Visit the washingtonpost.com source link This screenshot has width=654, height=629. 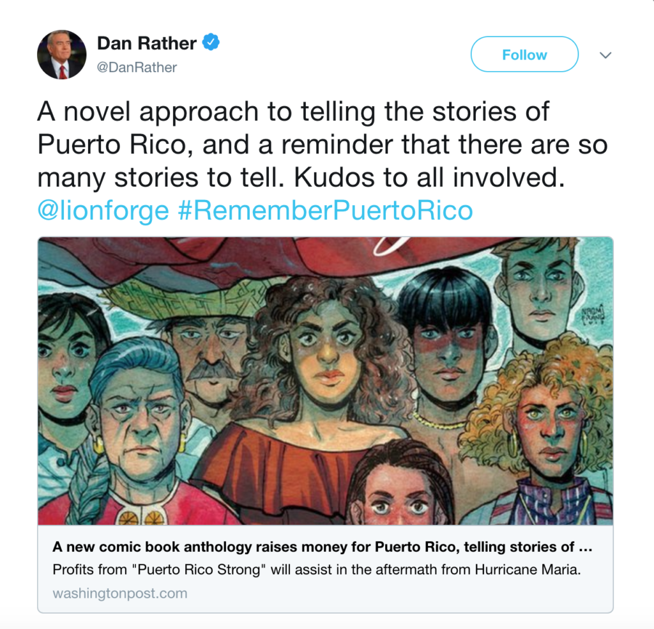coord(119,593)
